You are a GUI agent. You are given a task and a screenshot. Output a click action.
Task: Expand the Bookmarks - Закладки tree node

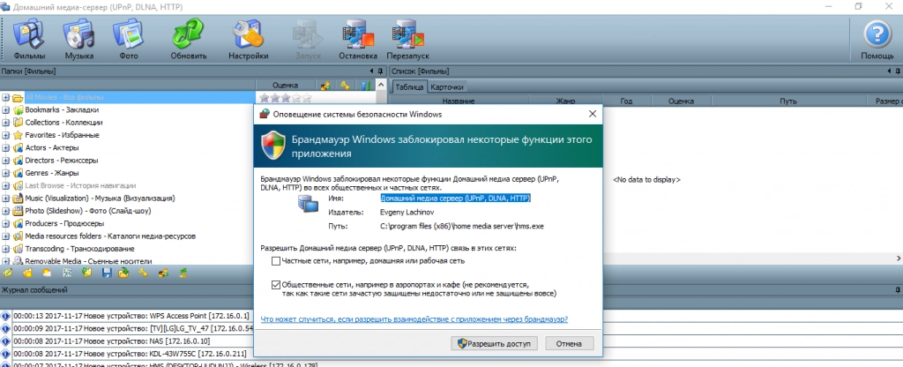coord(5,109)
